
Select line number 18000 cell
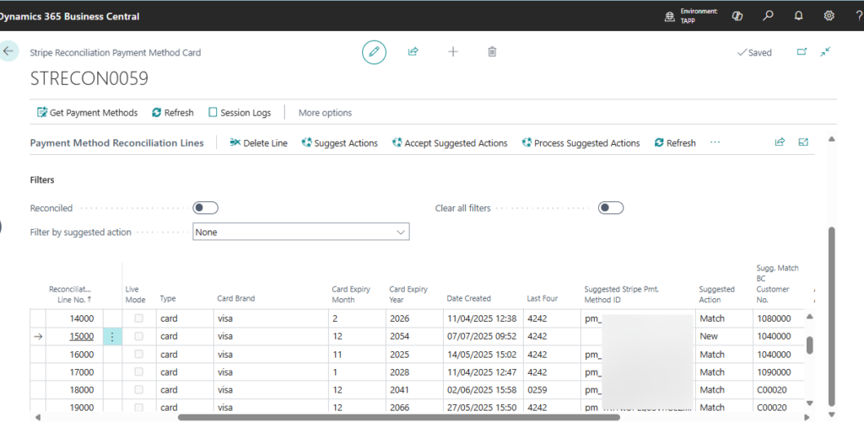[74, 389]
